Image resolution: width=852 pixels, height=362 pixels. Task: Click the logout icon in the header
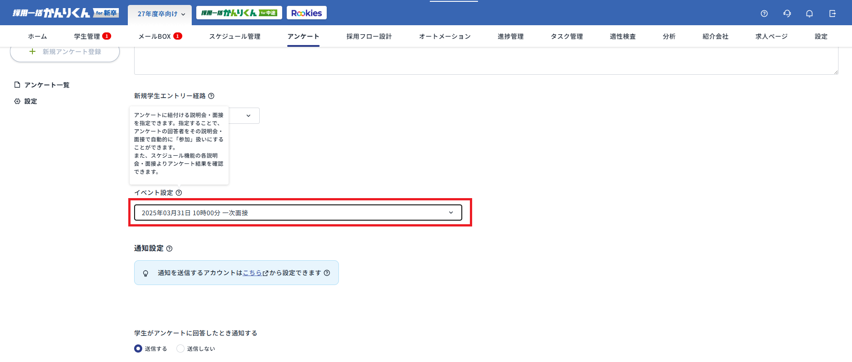(833, 14)
